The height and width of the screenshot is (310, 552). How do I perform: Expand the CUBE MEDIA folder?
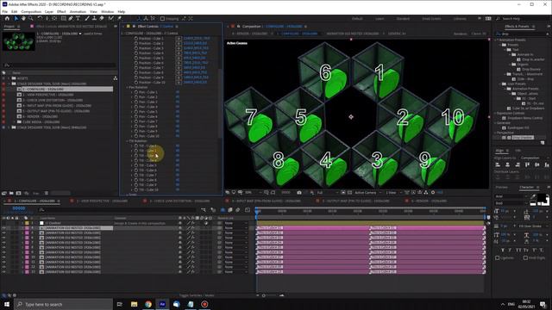click(15, 122)
